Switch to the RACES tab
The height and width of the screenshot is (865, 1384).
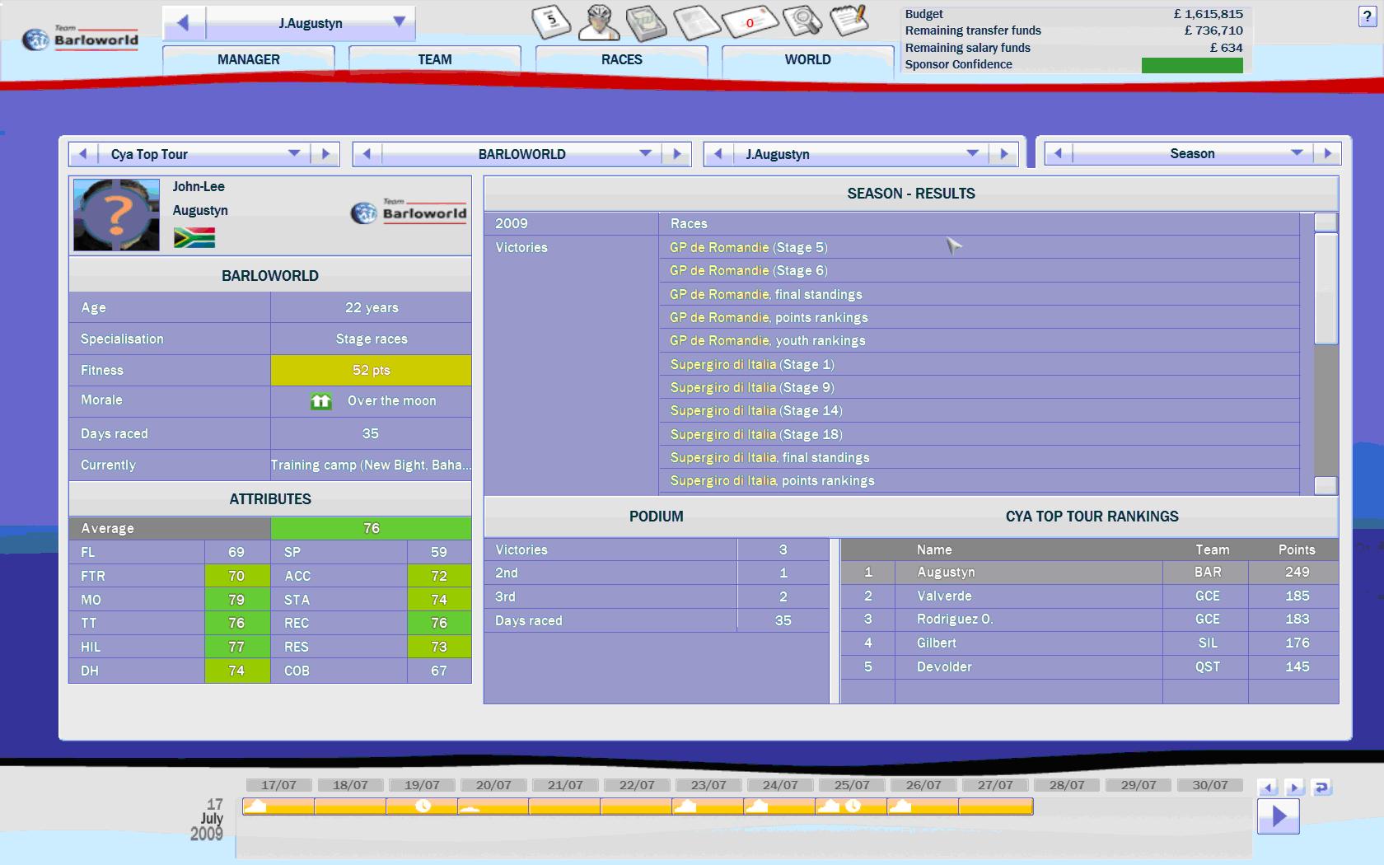click(621, 59)
